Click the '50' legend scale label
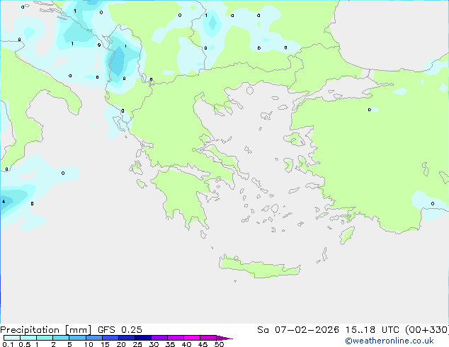449x347 pixels. tap(219, 344)
